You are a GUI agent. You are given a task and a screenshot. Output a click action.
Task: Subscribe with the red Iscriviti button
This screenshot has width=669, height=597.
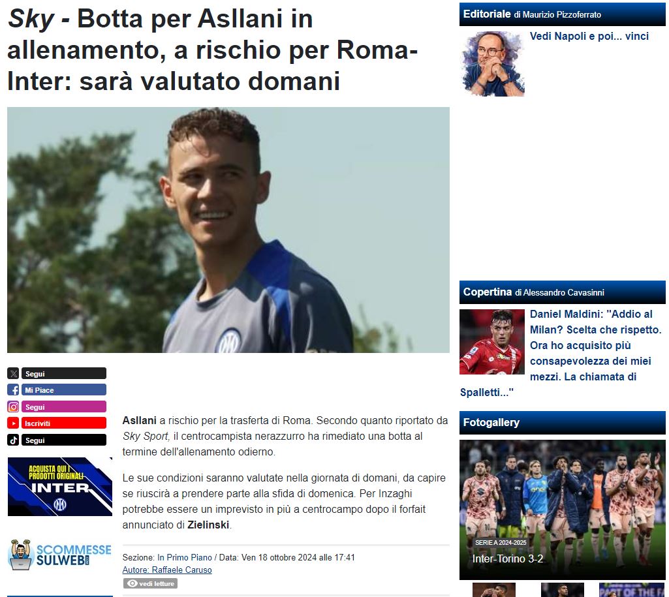[63, 423]
